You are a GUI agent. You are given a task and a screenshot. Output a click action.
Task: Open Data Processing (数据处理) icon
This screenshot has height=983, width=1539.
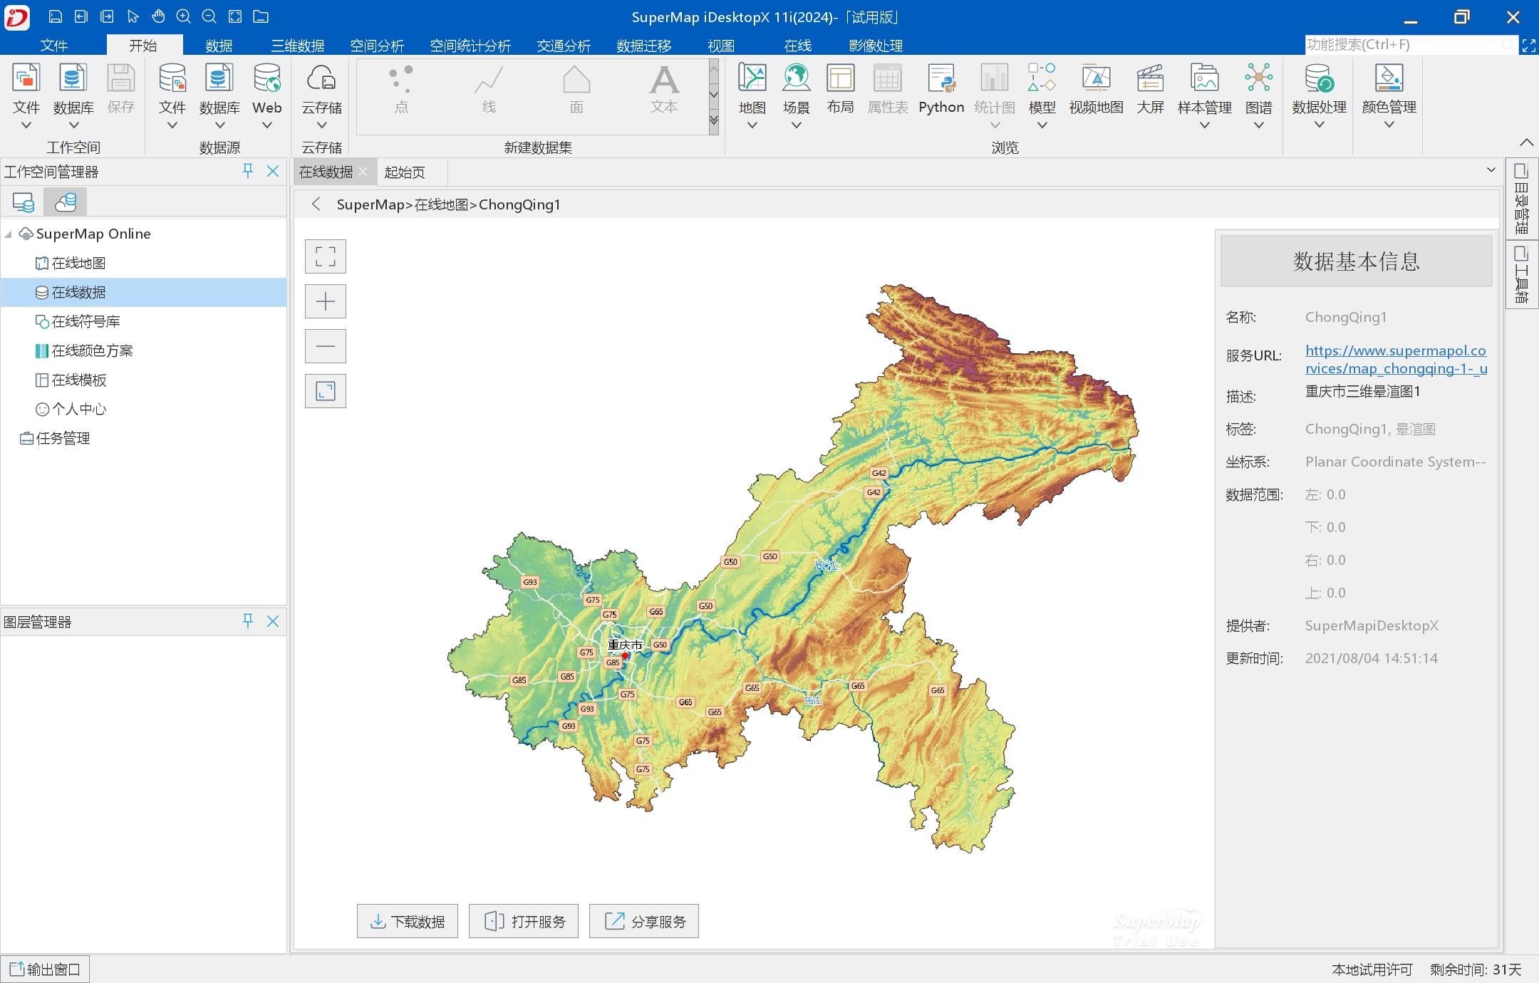coord(1319,78)
